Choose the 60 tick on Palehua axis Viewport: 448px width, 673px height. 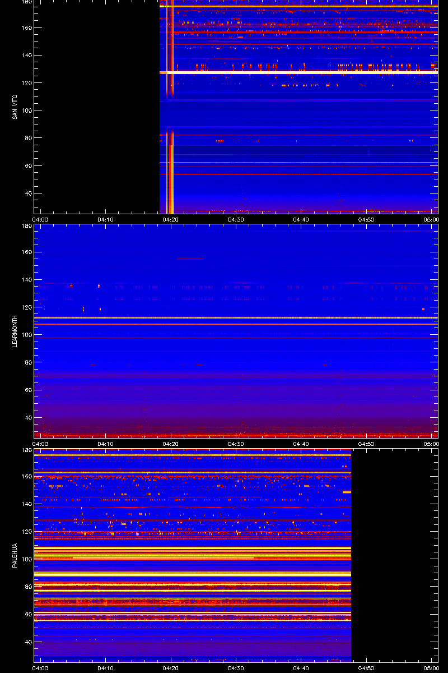(x=27, y=615)
